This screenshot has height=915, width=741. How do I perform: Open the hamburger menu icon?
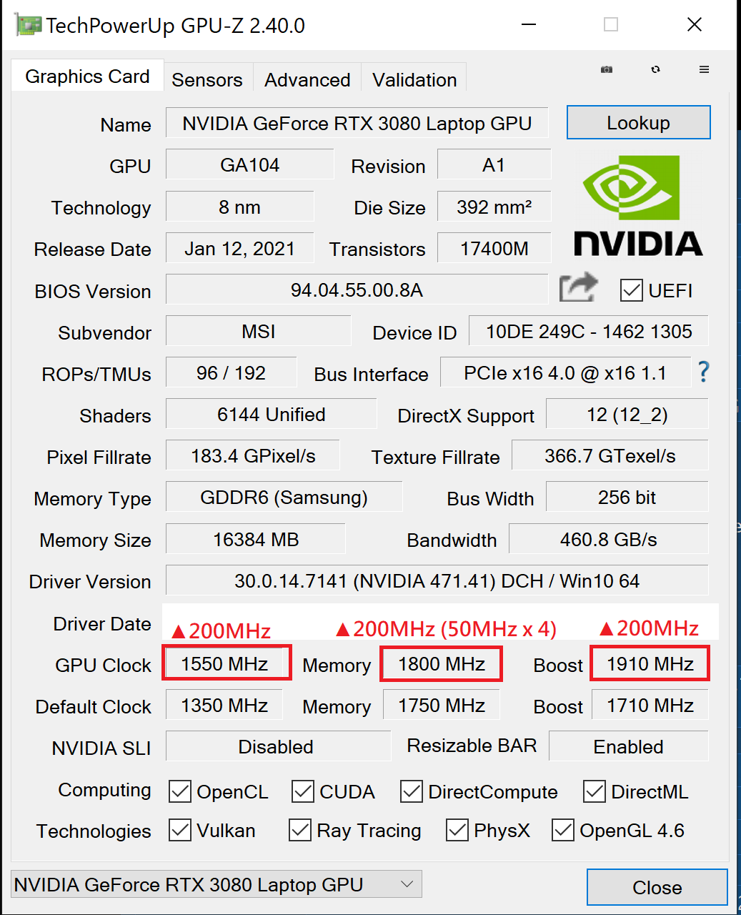704,69
